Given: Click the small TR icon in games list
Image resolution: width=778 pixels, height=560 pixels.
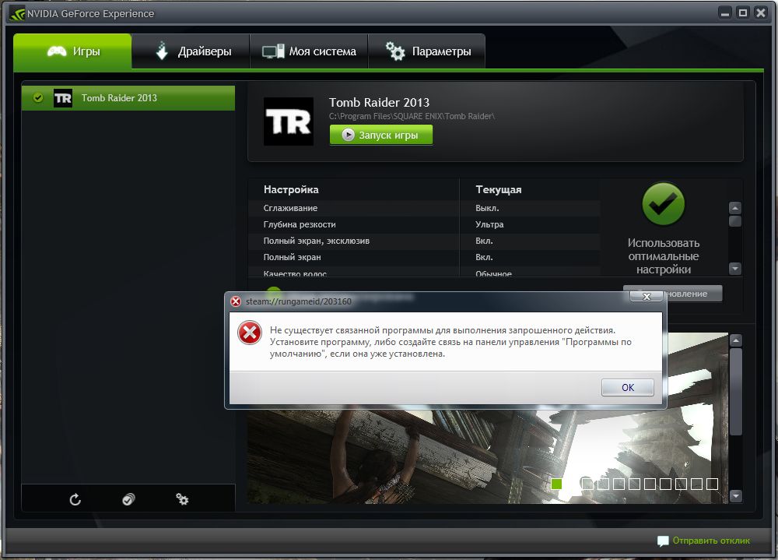Looking at the screenshot, I should coord(63,98).
